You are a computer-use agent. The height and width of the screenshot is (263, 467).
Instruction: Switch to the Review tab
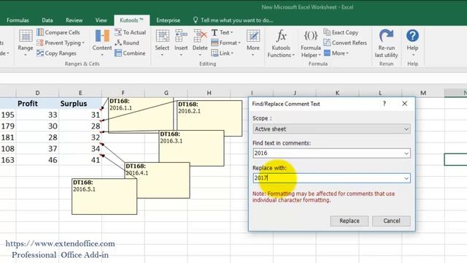tap(74, 20)
